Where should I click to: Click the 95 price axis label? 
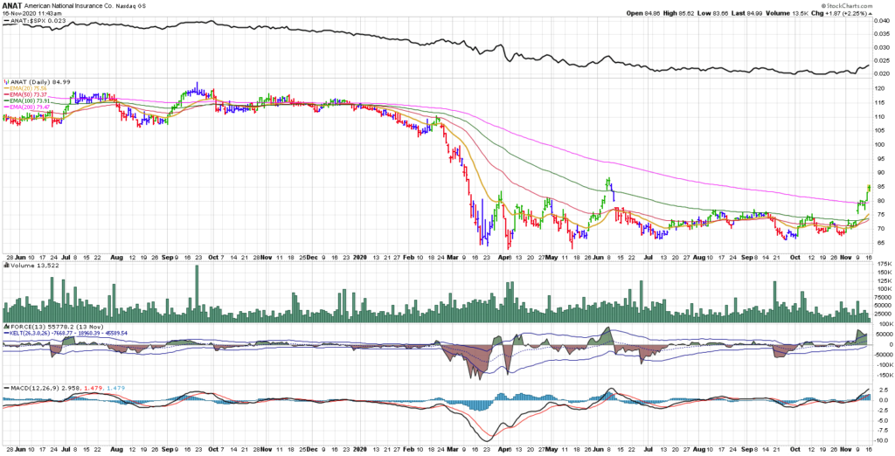(x=879, y=159)
